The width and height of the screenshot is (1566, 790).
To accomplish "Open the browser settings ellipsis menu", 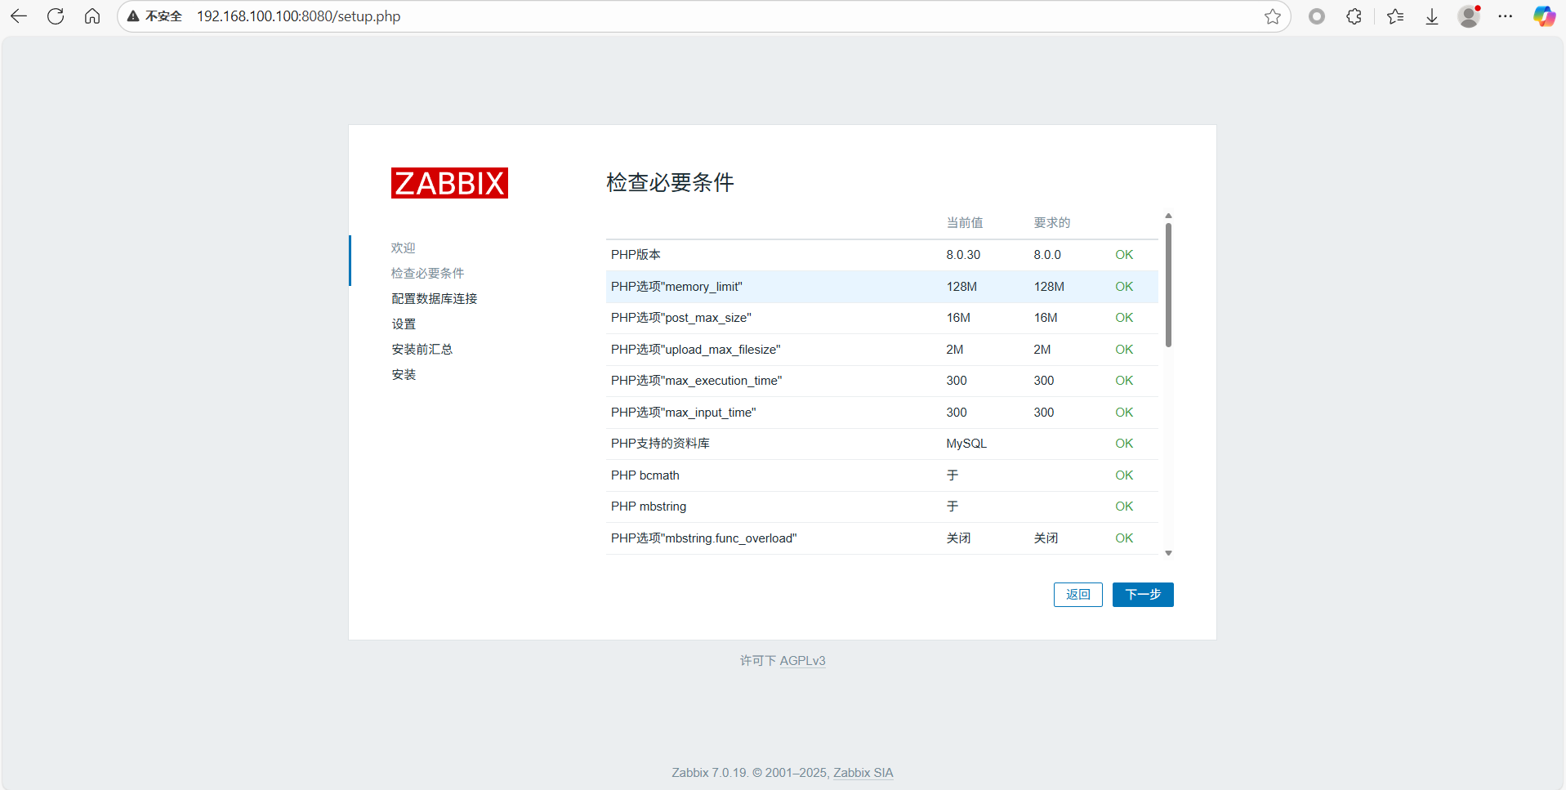I will pyautogui.click(x=1506, y=16).
